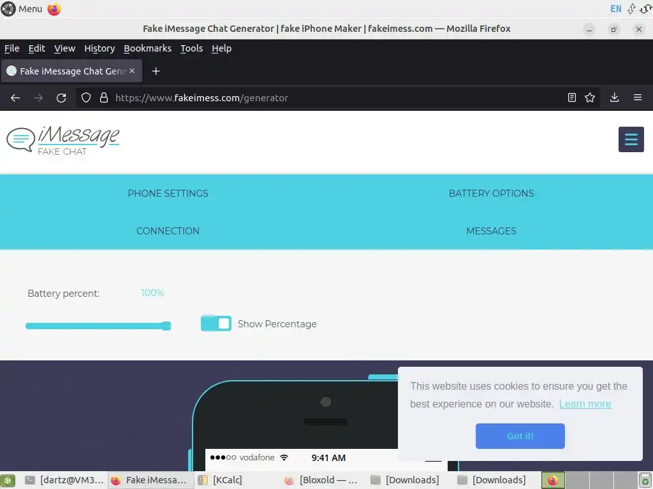Click the 9:41 AM phone clock

coord(328,458)
